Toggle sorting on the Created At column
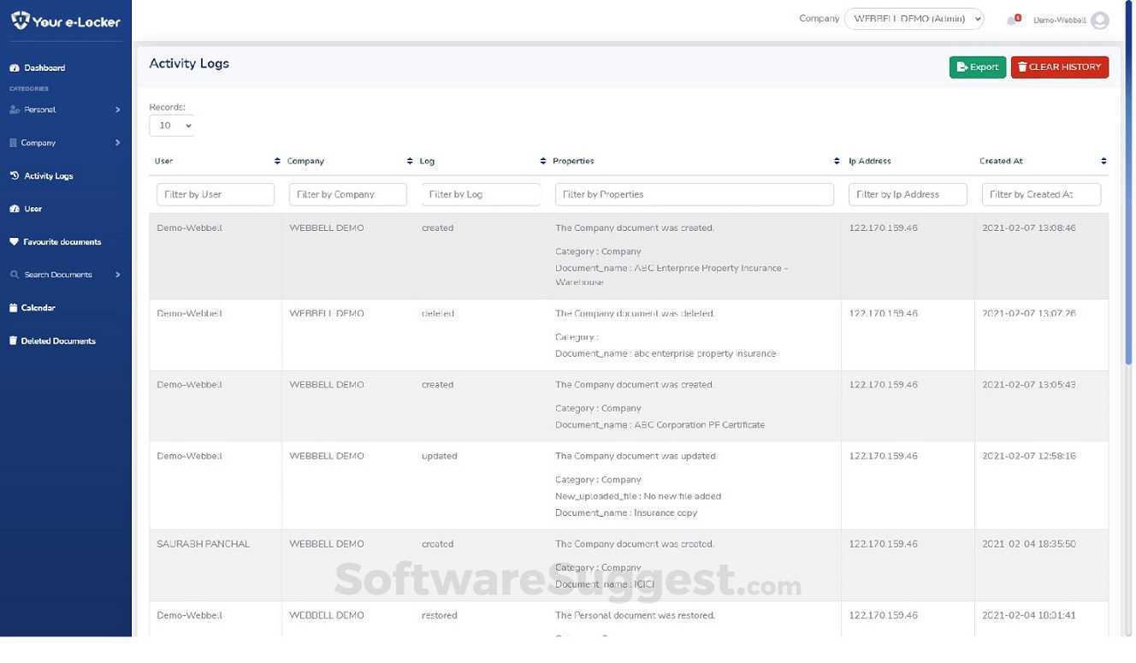 tap(1103, 159)
